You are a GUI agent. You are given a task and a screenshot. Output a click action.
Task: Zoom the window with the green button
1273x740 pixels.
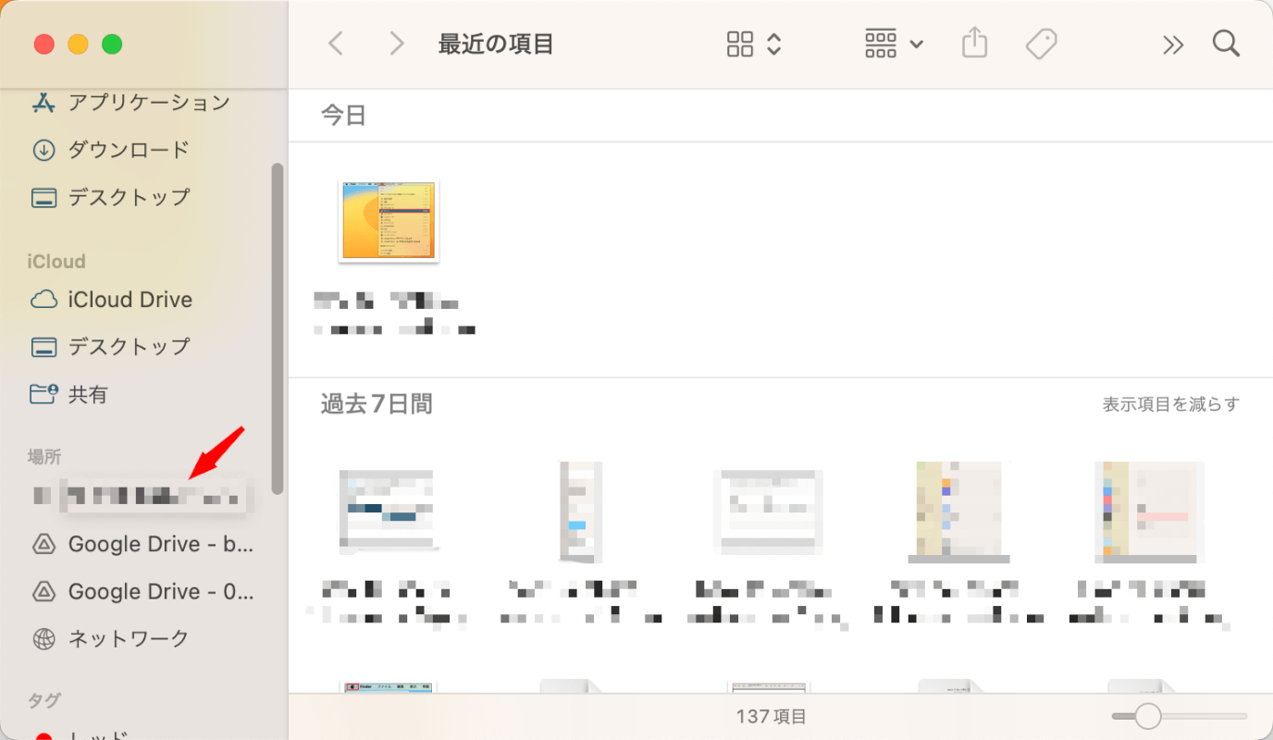[x=112, y=44]
